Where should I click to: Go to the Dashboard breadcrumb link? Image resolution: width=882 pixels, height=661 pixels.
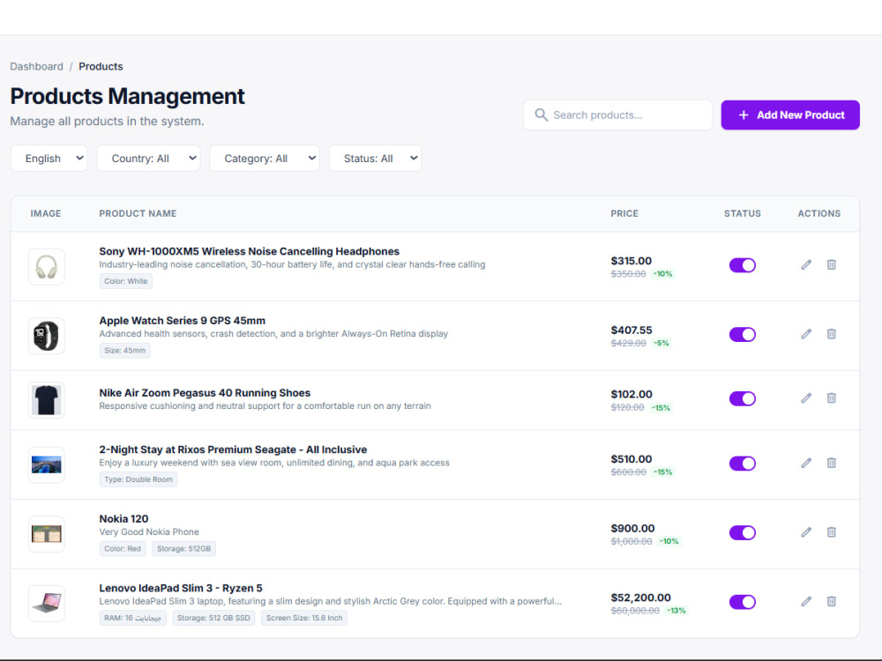pyautogui.click(x=36, y=66)
